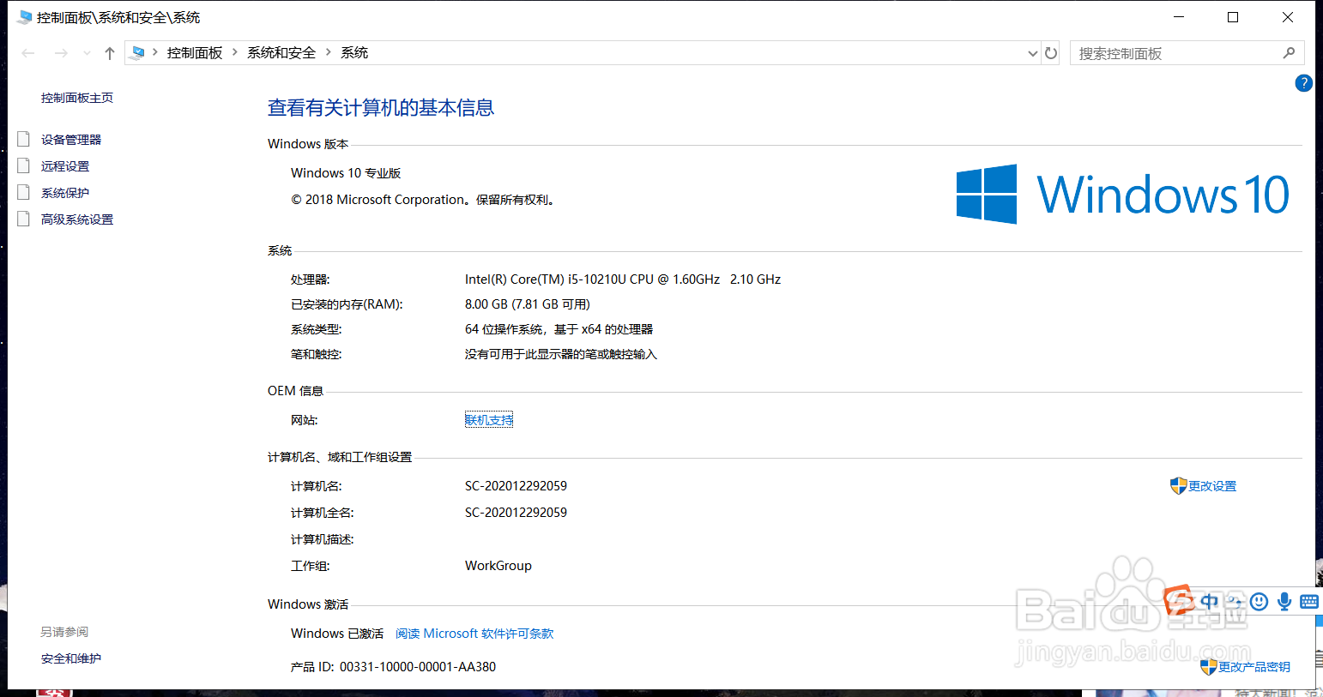This screenshot has height=697, width=1323.
Task: Refresh the control panel page
Action: point(1051,53)
